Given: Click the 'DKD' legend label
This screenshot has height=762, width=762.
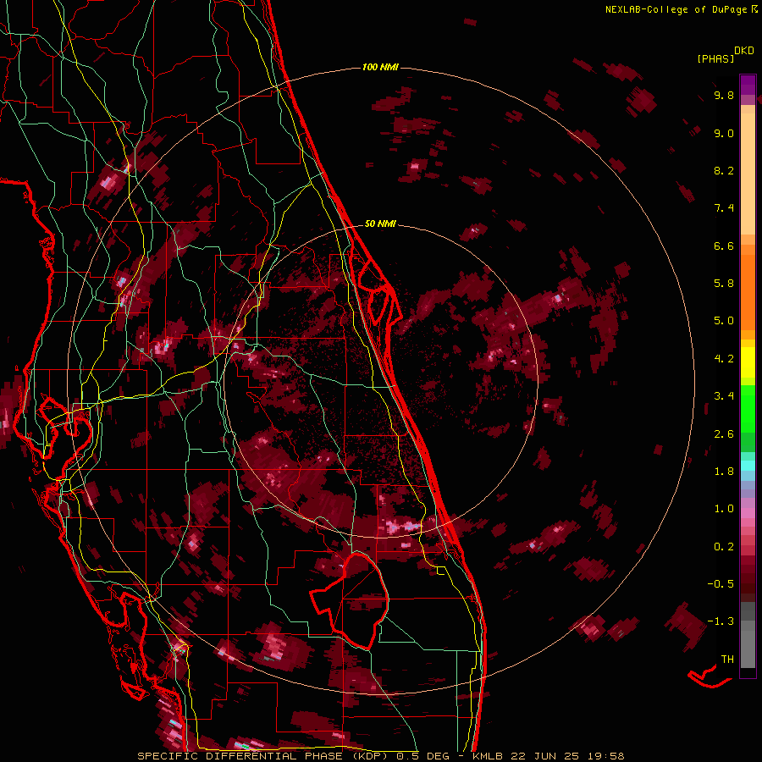Looking at the screenshot, I should click(x=744, y=51).
